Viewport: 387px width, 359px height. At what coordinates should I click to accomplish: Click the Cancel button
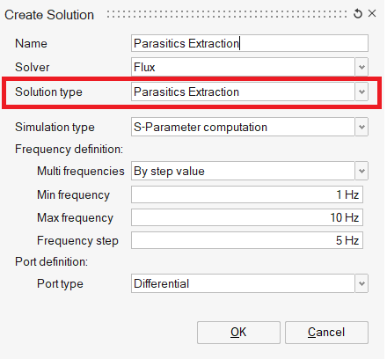coord(326,333)
